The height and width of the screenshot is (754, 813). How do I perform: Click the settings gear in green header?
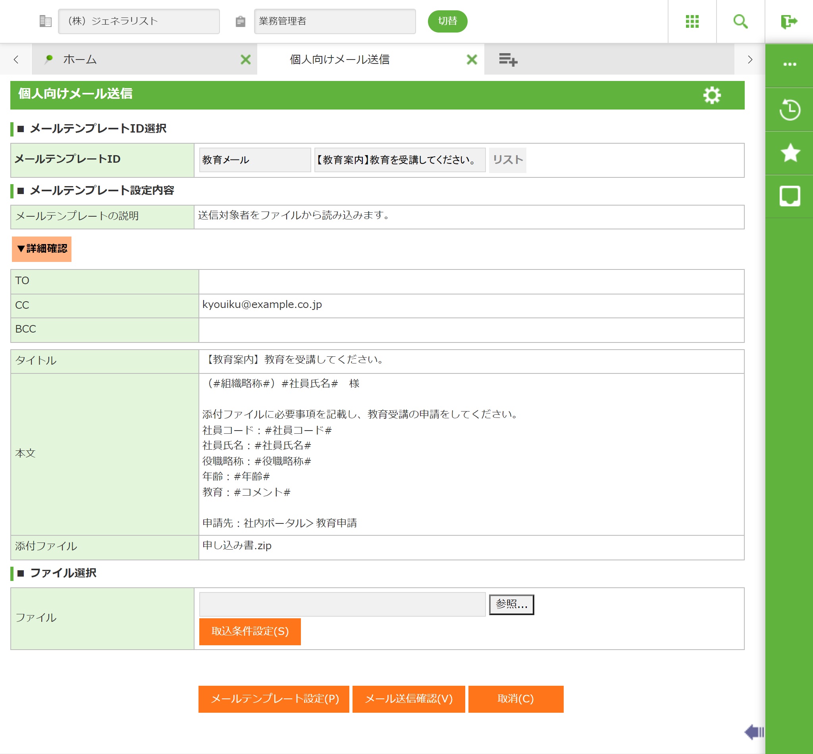(x=712, y=95)
